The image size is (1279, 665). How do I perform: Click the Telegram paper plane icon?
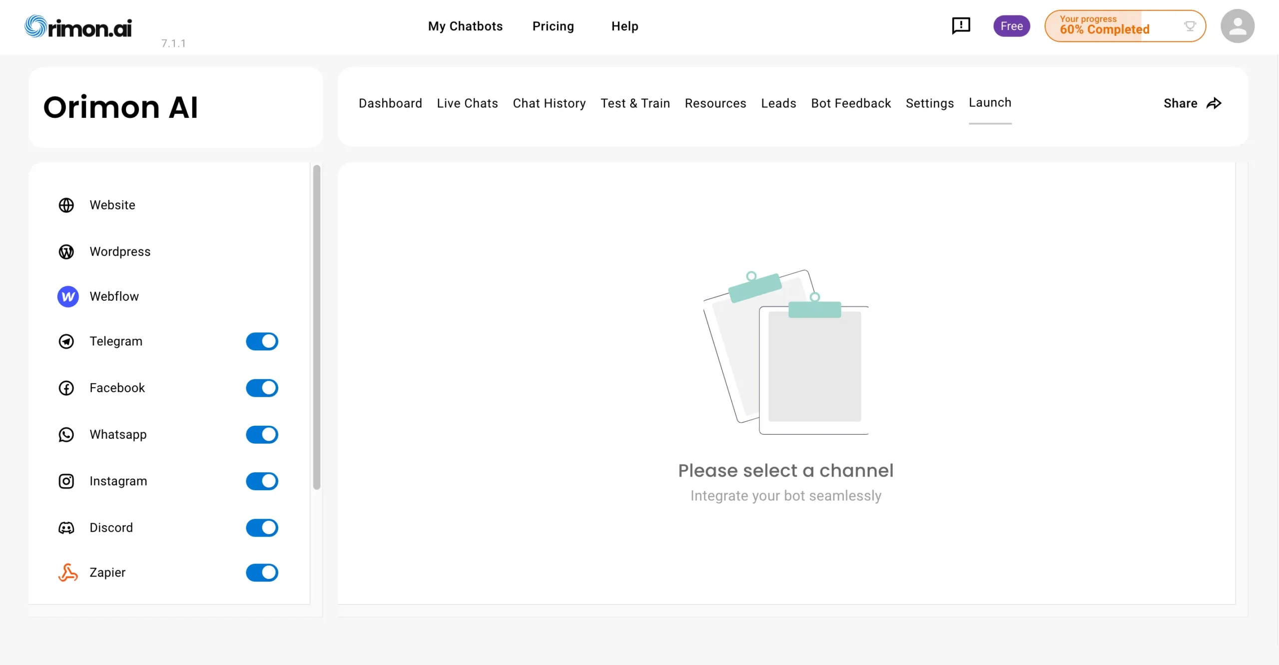[x=66, y=342]
